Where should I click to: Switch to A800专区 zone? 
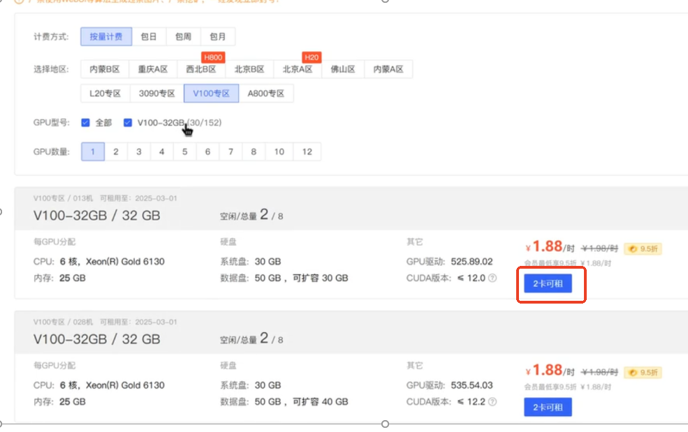tap(266, 94)
